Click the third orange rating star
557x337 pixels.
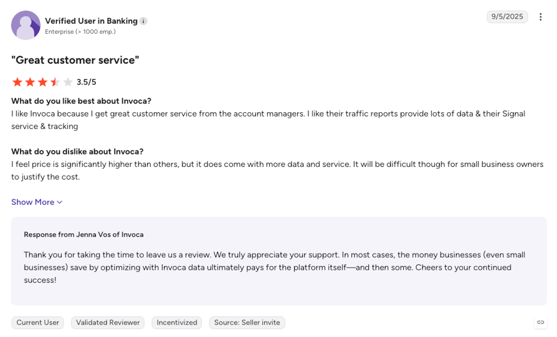pyautogui.click(x=42, y=82)
